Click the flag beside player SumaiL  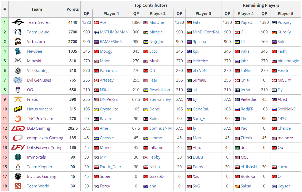click(x=189, y=80)
